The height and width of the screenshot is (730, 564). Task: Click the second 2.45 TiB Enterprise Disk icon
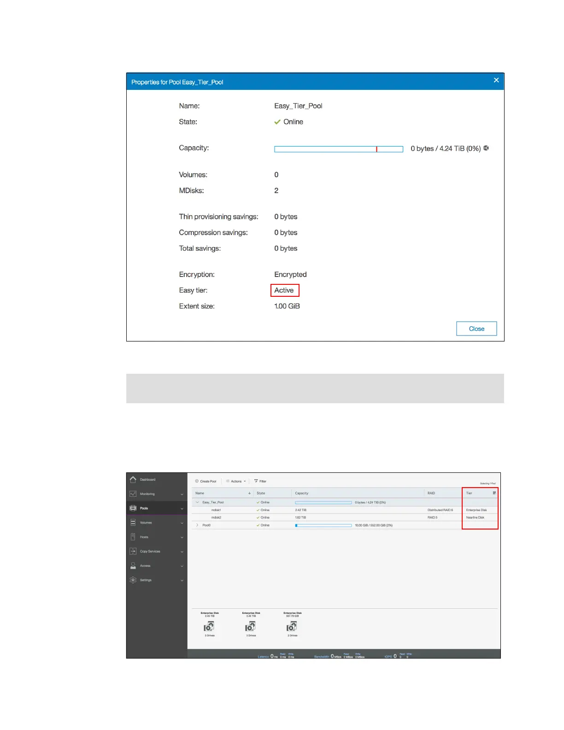(x=251, y=627)
